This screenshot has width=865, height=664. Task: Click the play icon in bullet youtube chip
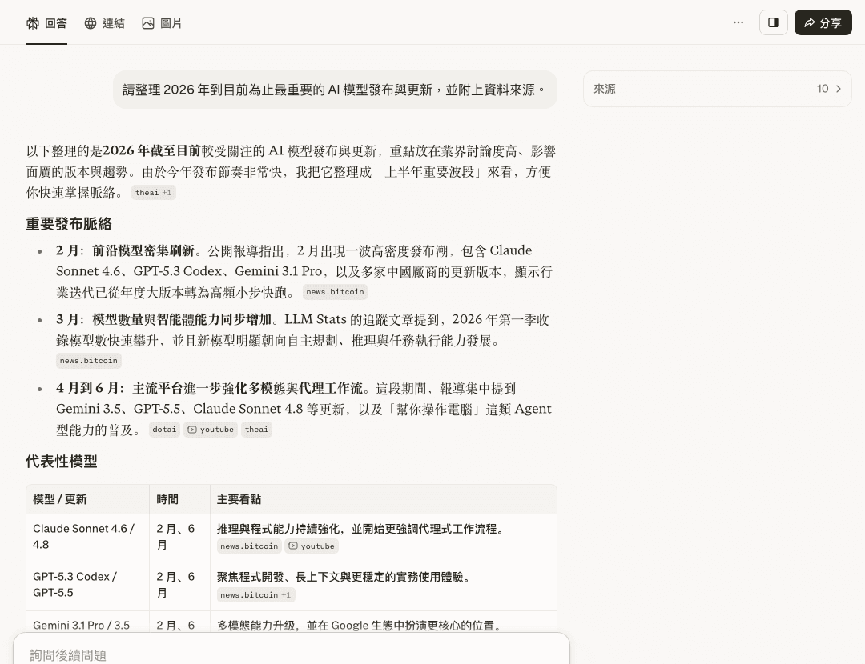point(192,430)
